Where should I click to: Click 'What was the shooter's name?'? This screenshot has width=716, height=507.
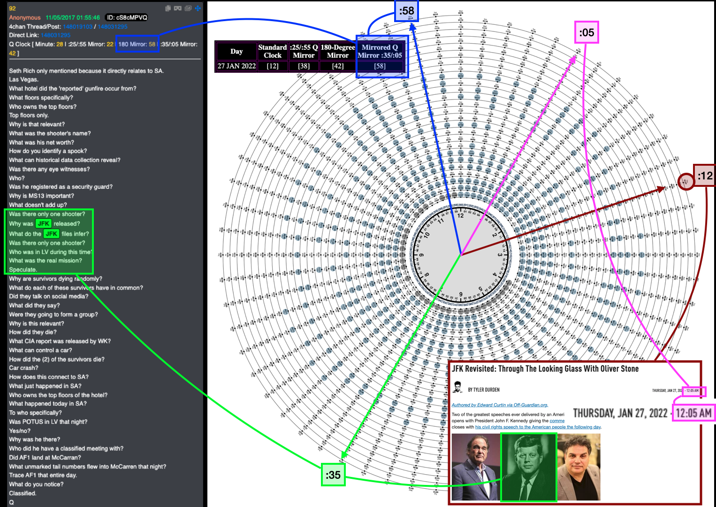(x=50, y=133)
